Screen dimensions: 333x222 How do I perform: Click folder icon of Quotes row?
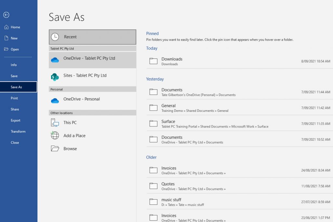coord(153,186)
